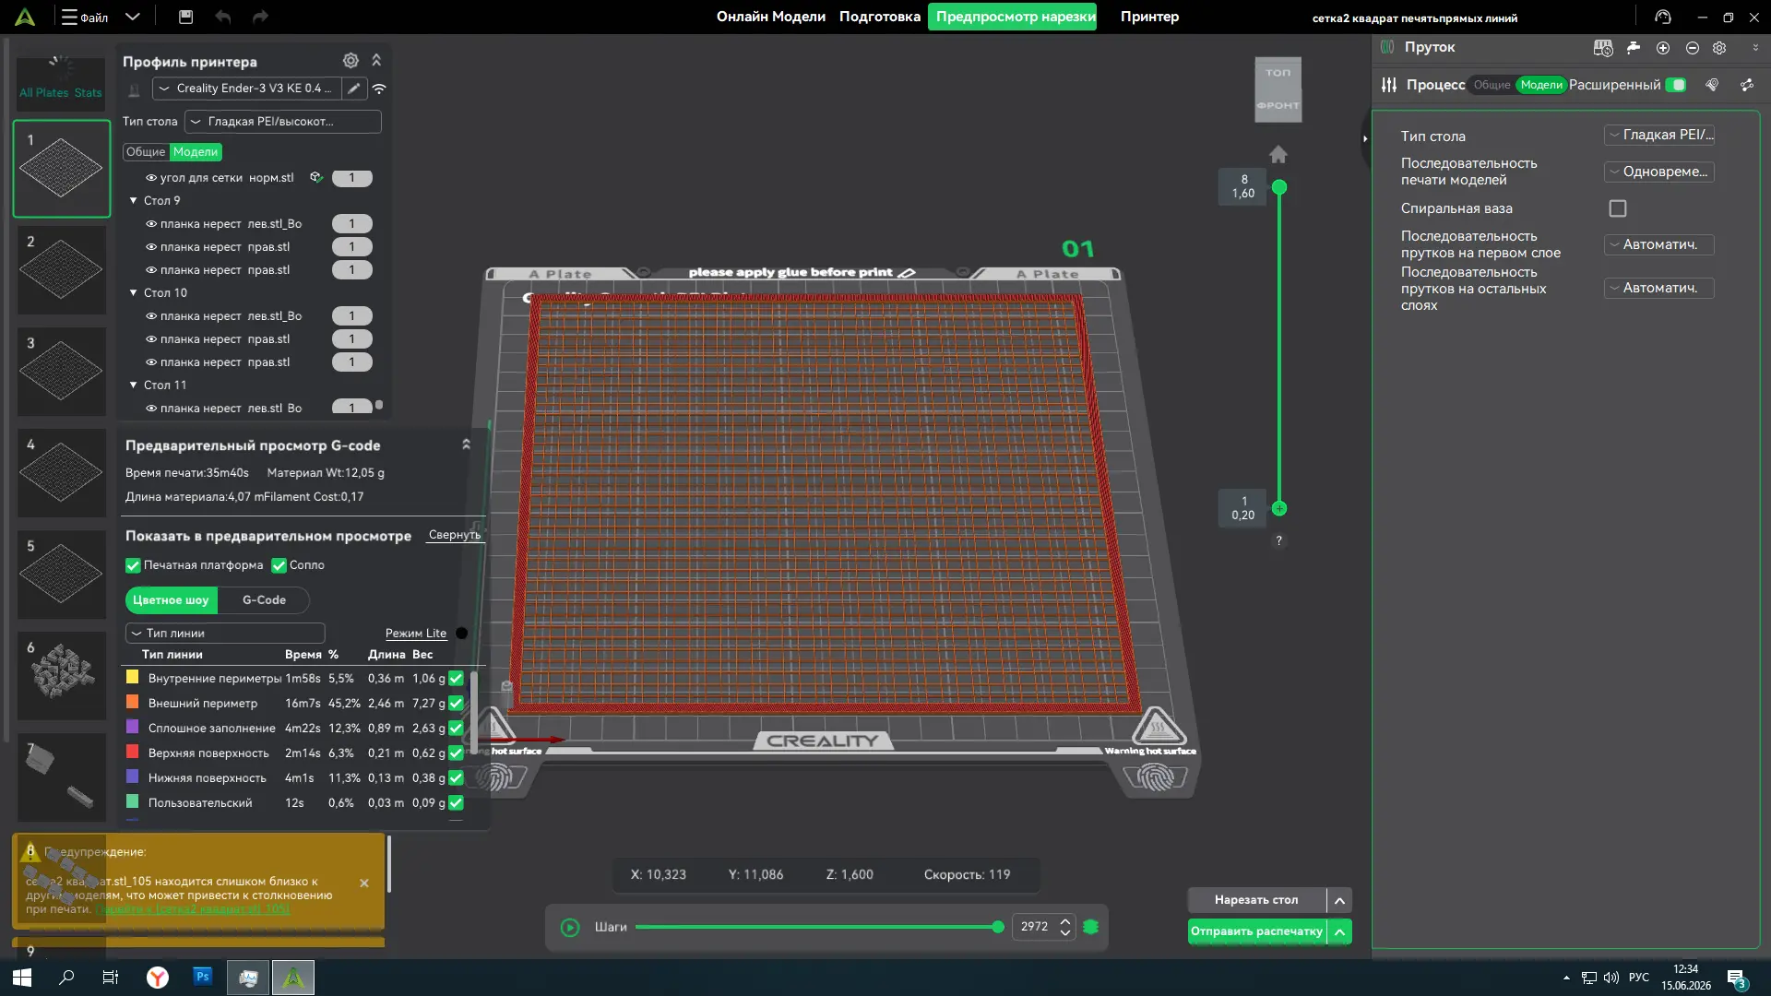
Task: Switch to Онлайн Модели tab
Action: [x=771, y=17]
